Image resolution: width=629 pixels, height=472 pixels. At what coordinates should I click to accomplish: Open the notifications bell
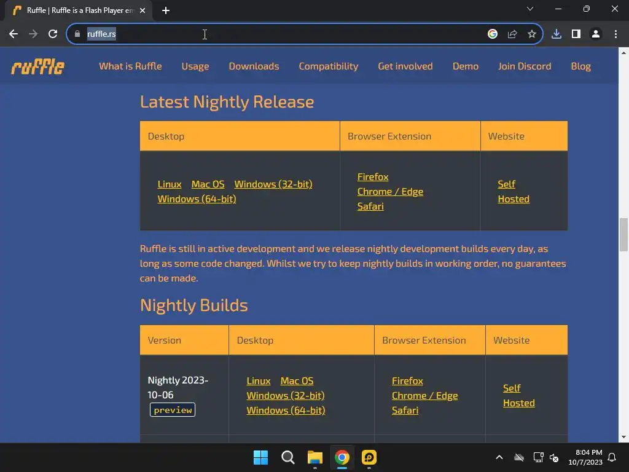612,457
